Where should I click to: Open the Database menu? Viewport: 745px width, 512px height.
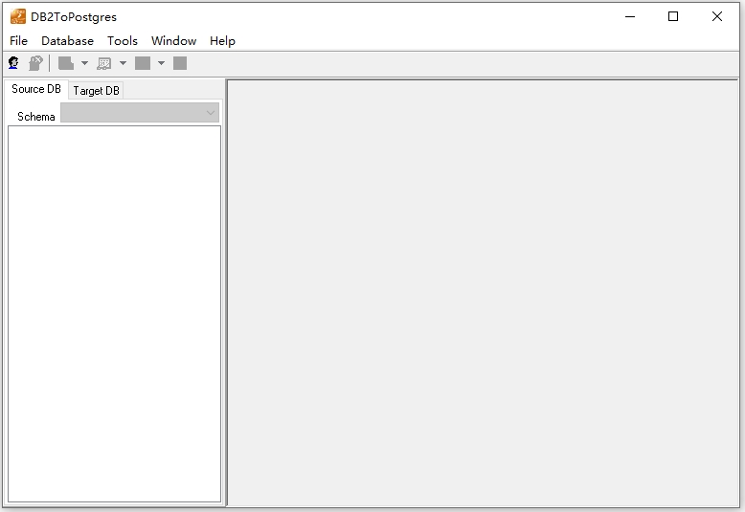(67, 41)
